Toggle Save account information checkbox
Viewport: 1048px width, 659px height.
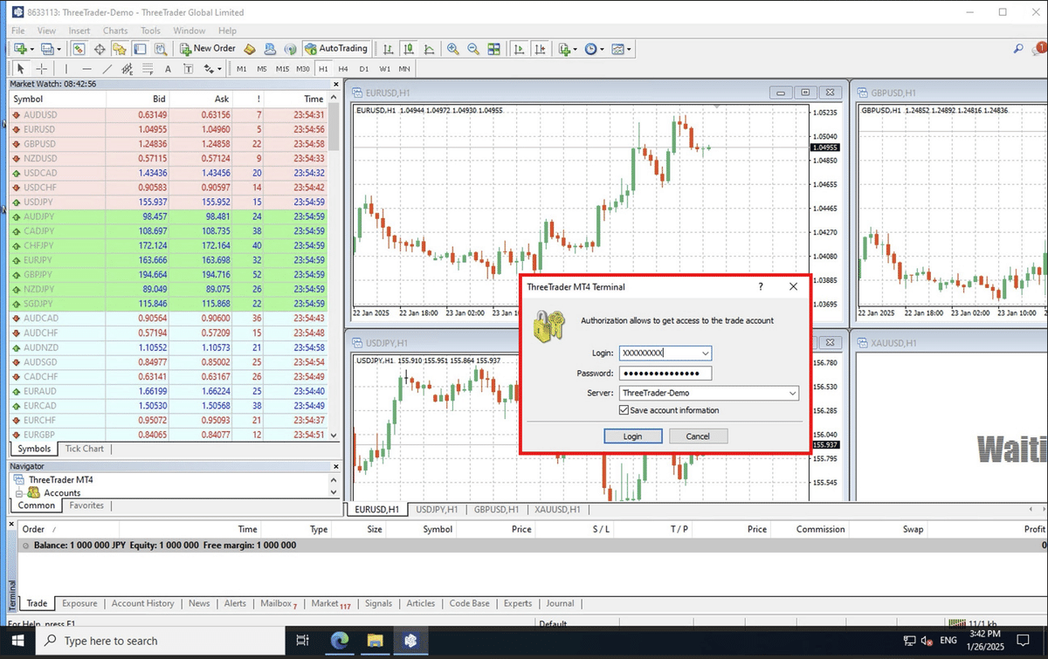click(x=624, y=410)
